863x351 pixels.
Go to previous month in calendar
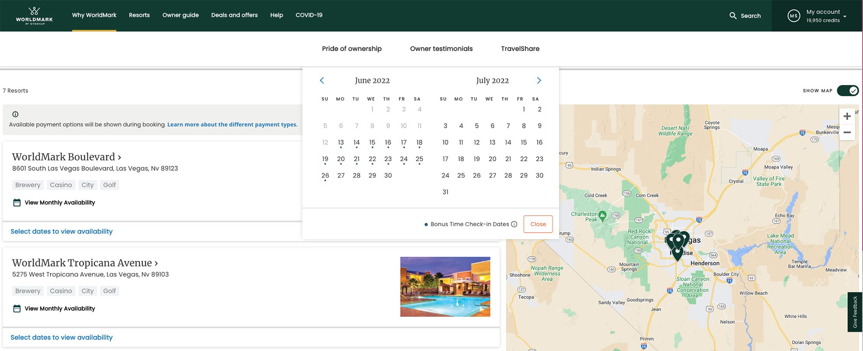(322, 80)
